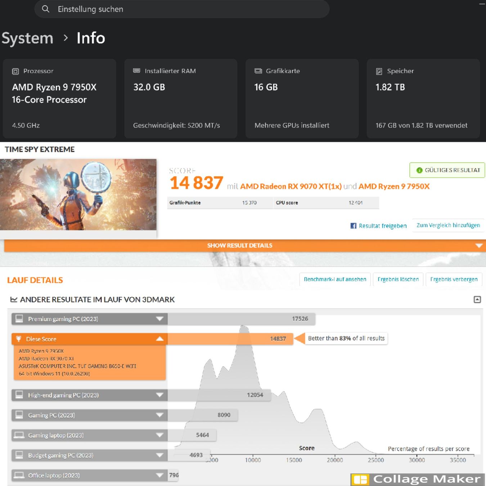Viewport: 486px width, 486px height.
Task: Focus the Einstellung suchen search field
Action: click(x=182, y=9)
